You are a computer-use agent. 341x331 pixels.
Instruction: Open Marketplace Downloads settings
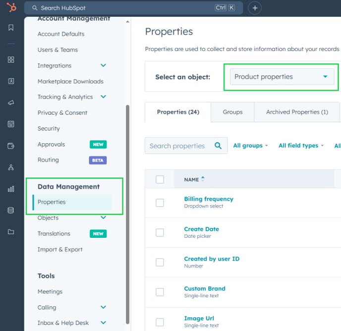coord(70,81)
